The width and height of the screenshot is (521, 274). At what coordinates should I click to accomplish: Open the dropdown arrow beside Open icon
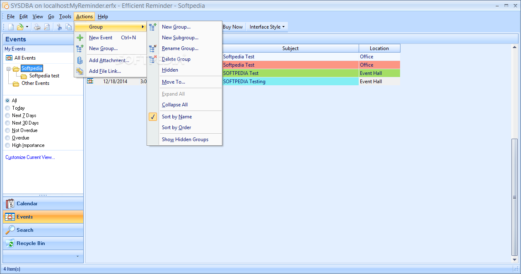[x=27, y=27]
